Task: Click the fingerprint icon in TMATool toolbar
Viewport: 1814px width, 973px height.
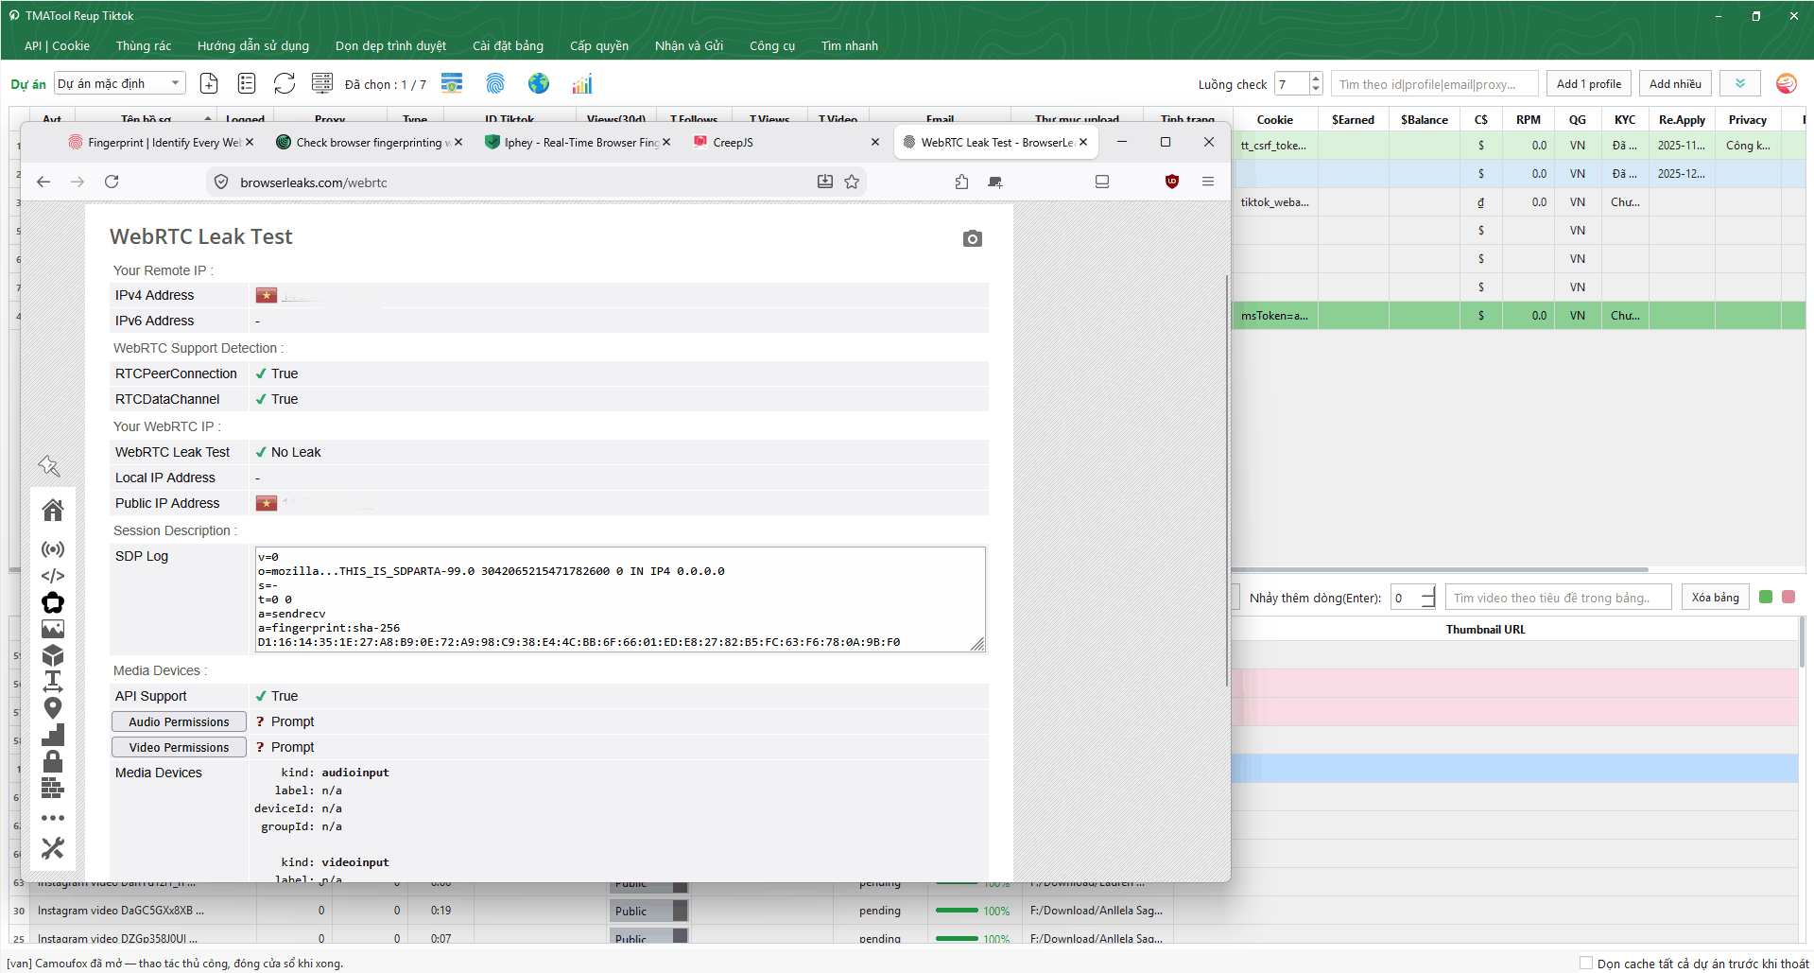Action: (495, 84)
